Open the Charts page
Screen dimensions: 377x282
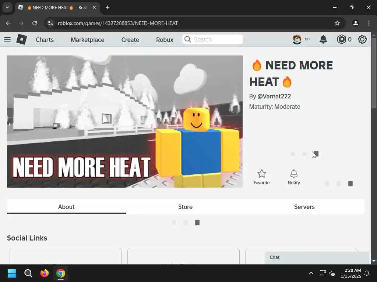click(x=45, y=40)
